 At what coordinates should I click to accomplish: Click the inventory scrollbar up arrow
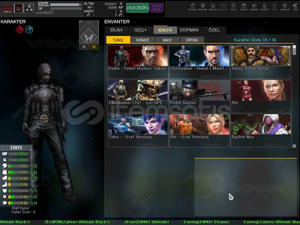pos(294,47)
